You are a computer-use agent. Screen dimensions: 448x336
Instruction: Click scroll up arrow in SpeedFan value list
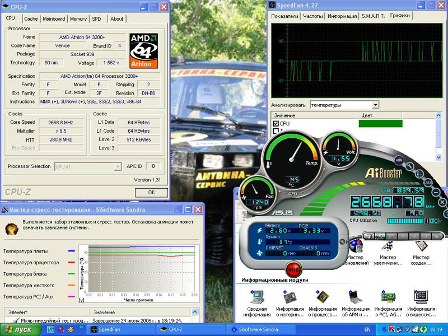[438, 115]
